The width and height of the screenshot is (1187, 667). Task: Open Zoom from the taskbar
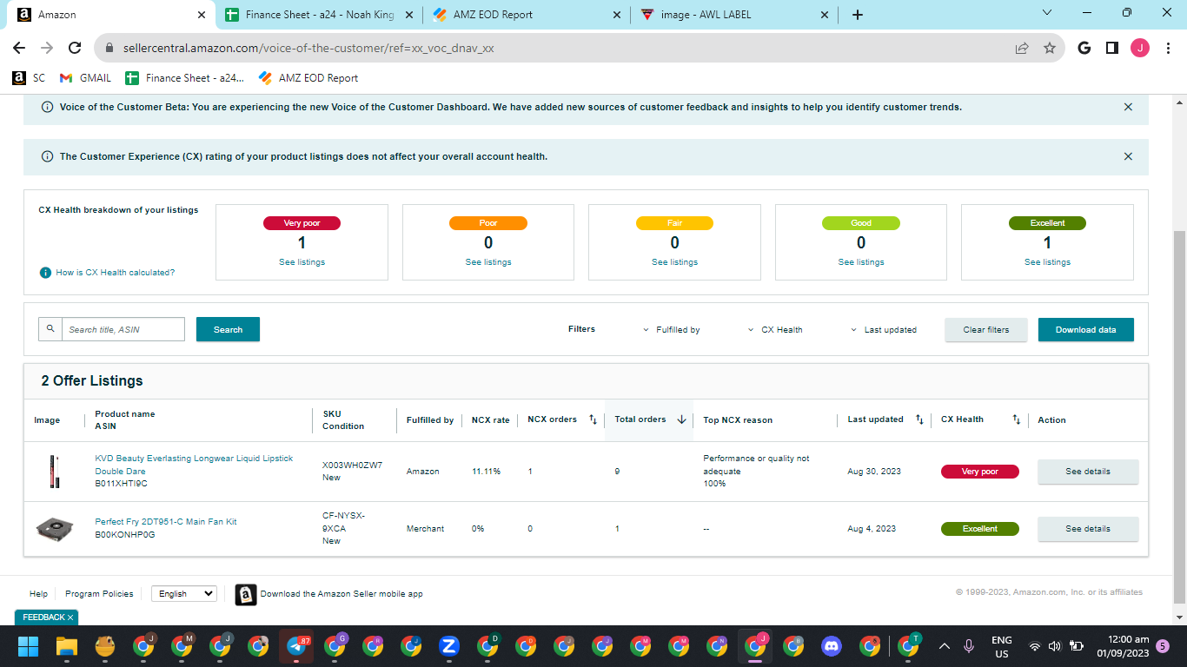[x=449, y=646]
